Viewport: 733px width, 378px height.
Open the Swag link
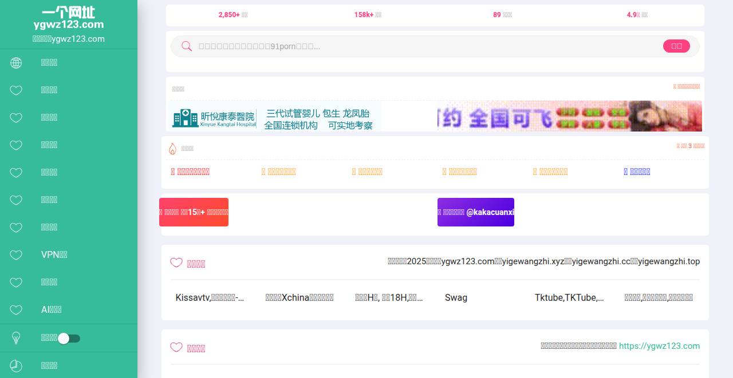pos(456,297)
